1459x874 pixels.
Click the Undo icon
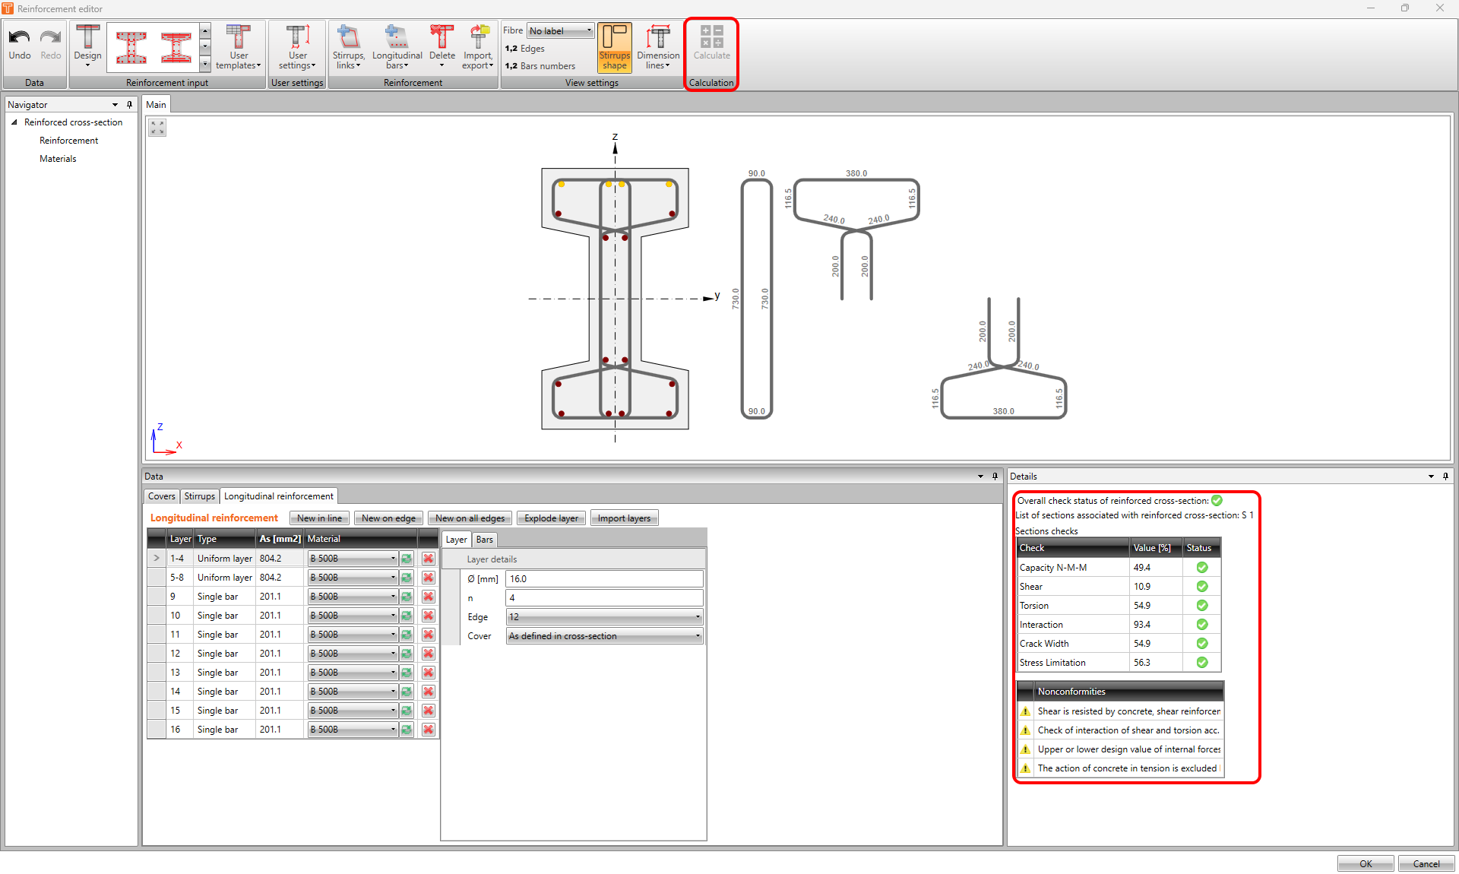pos(20,38)
